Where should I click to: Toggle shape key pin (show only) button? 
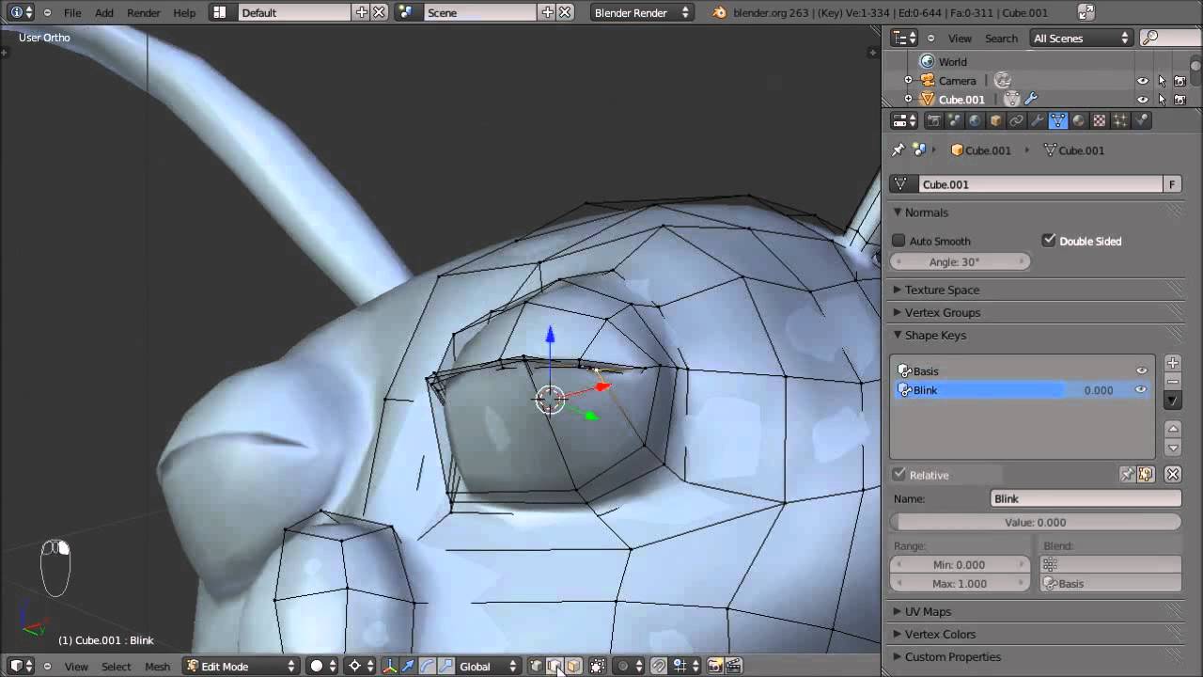click(1127, 475)
